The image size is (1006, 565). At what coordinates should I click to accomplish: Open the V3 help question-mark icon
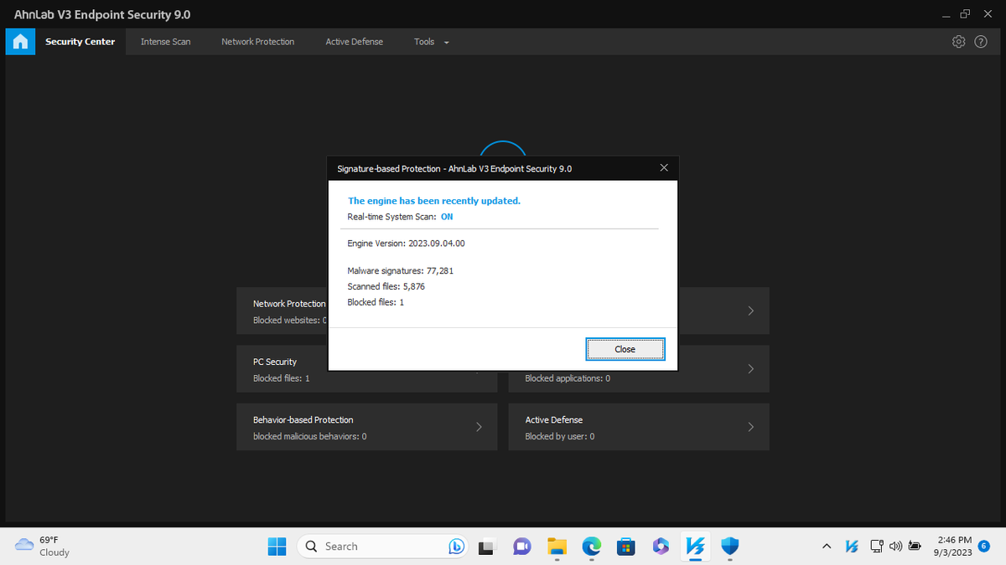click(981, 41)
